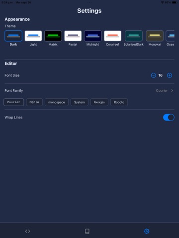
Task: Select the Menlo font chip
Action: pyautogui.click(x=34, y=102)
